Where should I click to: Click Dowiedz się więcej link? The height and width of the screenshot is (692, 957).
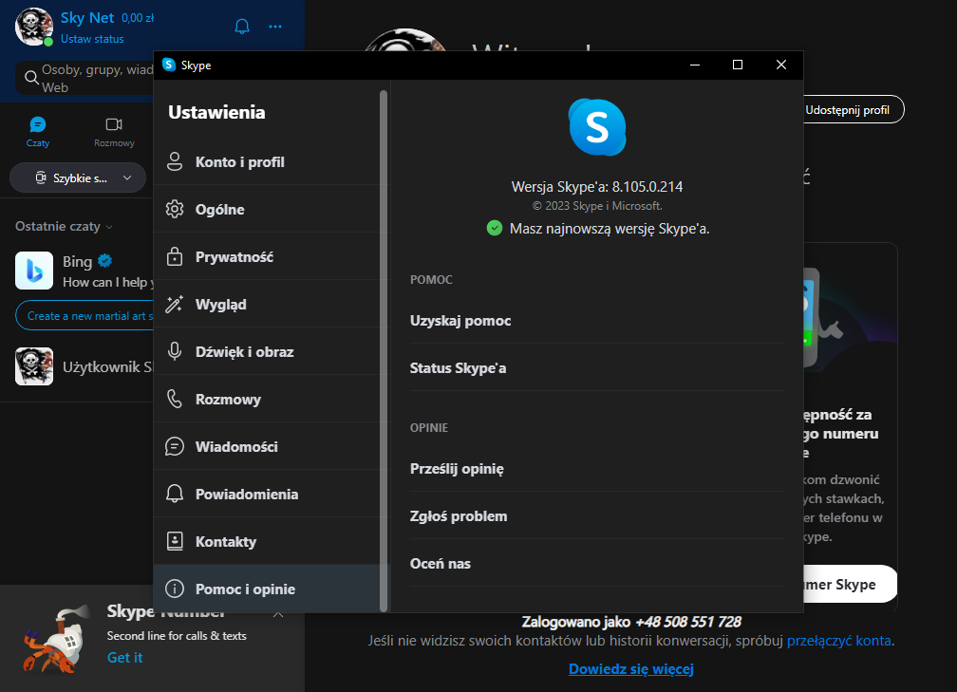point(631,669)
